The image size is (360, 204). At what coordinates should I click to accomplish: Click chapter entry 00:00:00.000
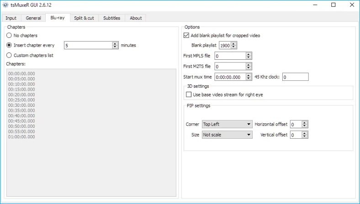tap(21, 73)
